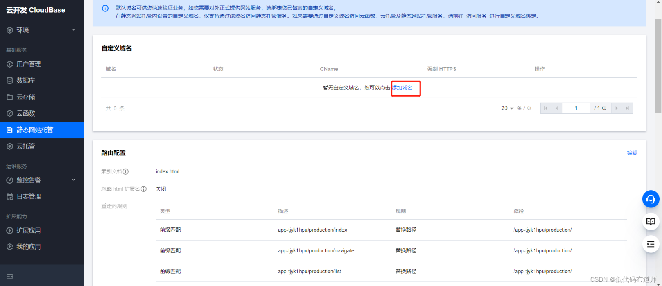
Task: Open the 20 条/页 page size dropdown
Action: point(507,108)
